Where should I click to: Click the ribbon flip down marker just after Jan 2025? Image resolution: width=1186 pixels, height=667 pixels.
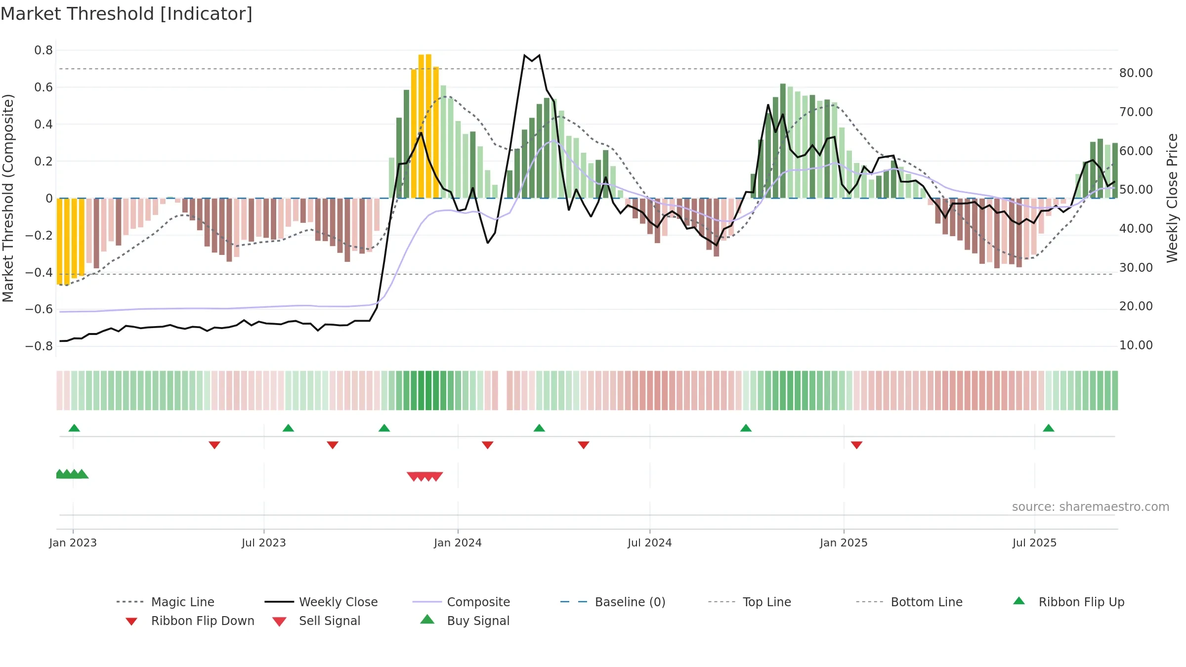[857, 445]
